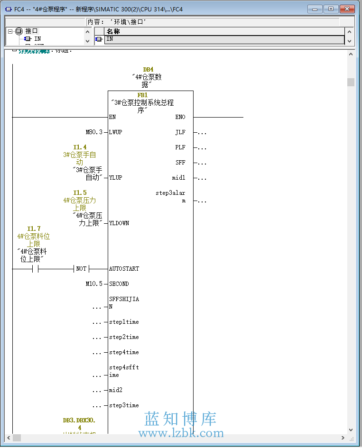
Task: Click horizontal scrollbar left arrow
Action: click(9, 438)
